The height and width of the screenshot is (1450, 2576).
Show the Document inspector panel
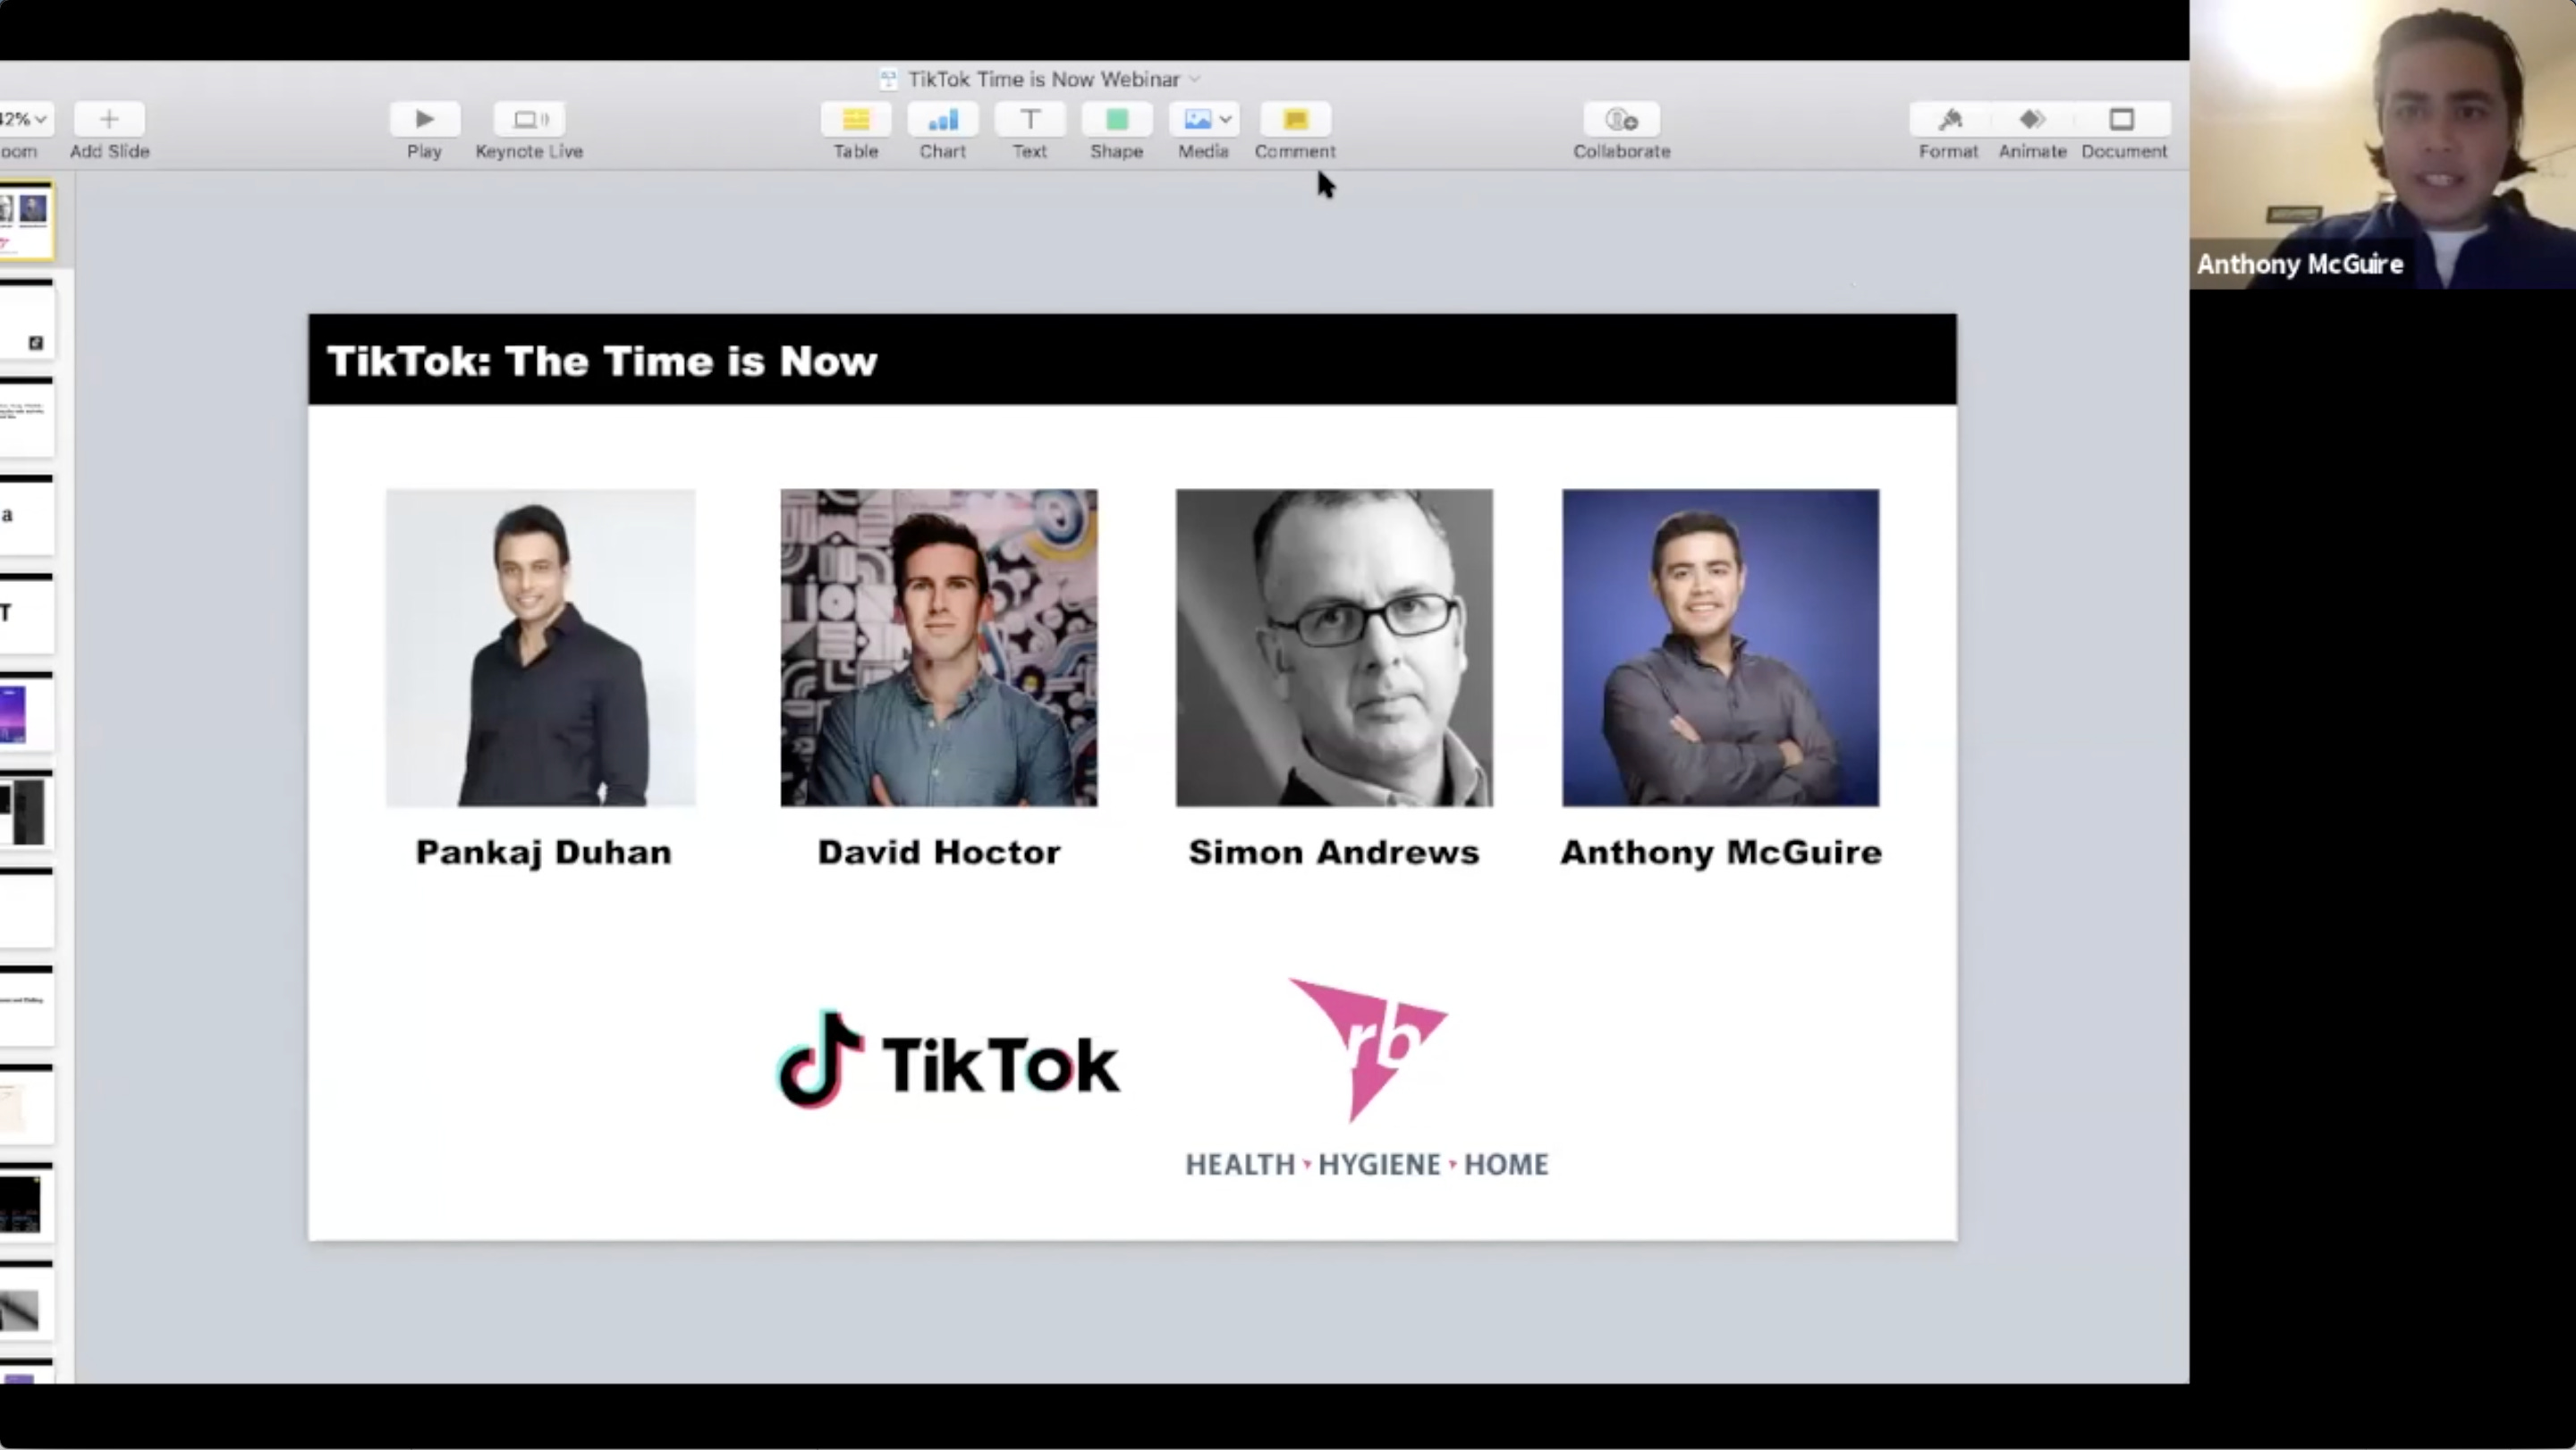click(x=2123, y=120)
